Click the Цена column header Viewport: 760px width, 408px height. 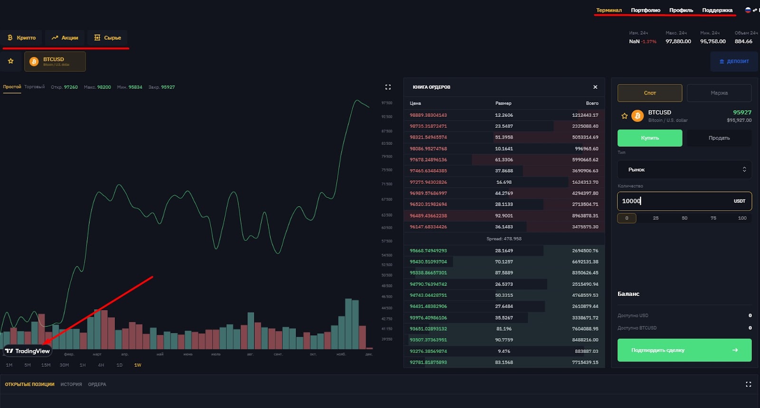click(x=415, y=103)
